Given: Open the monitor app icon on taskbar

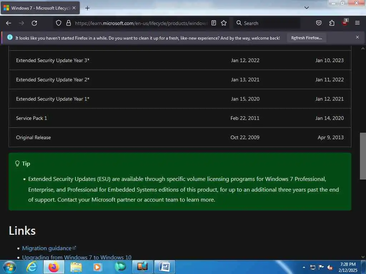Looking at the screenshot, I should click(x=142, y=267).
